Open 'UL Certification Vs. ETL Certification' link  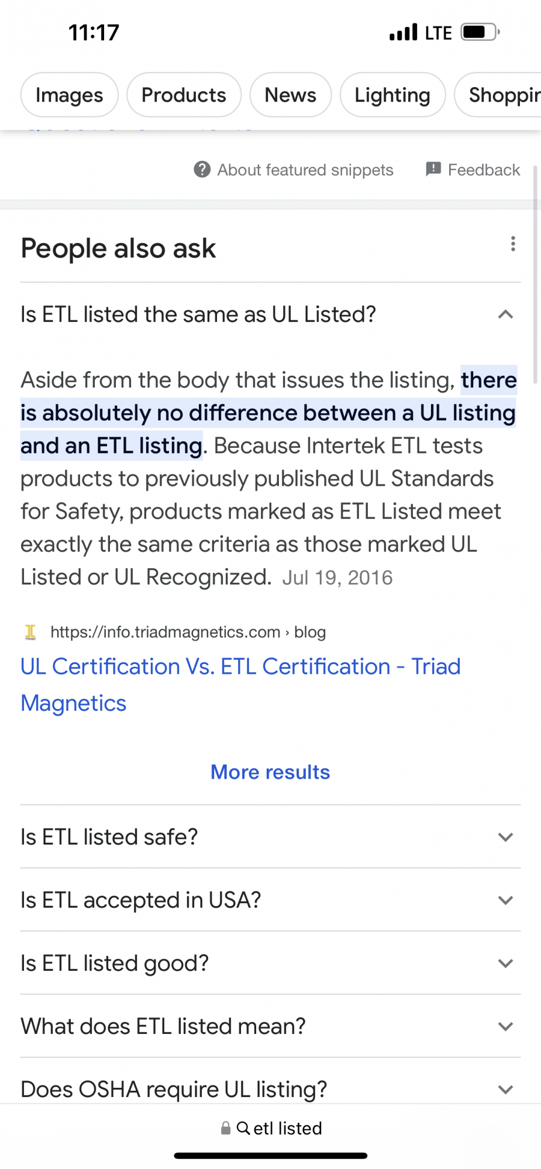(240, 684)
